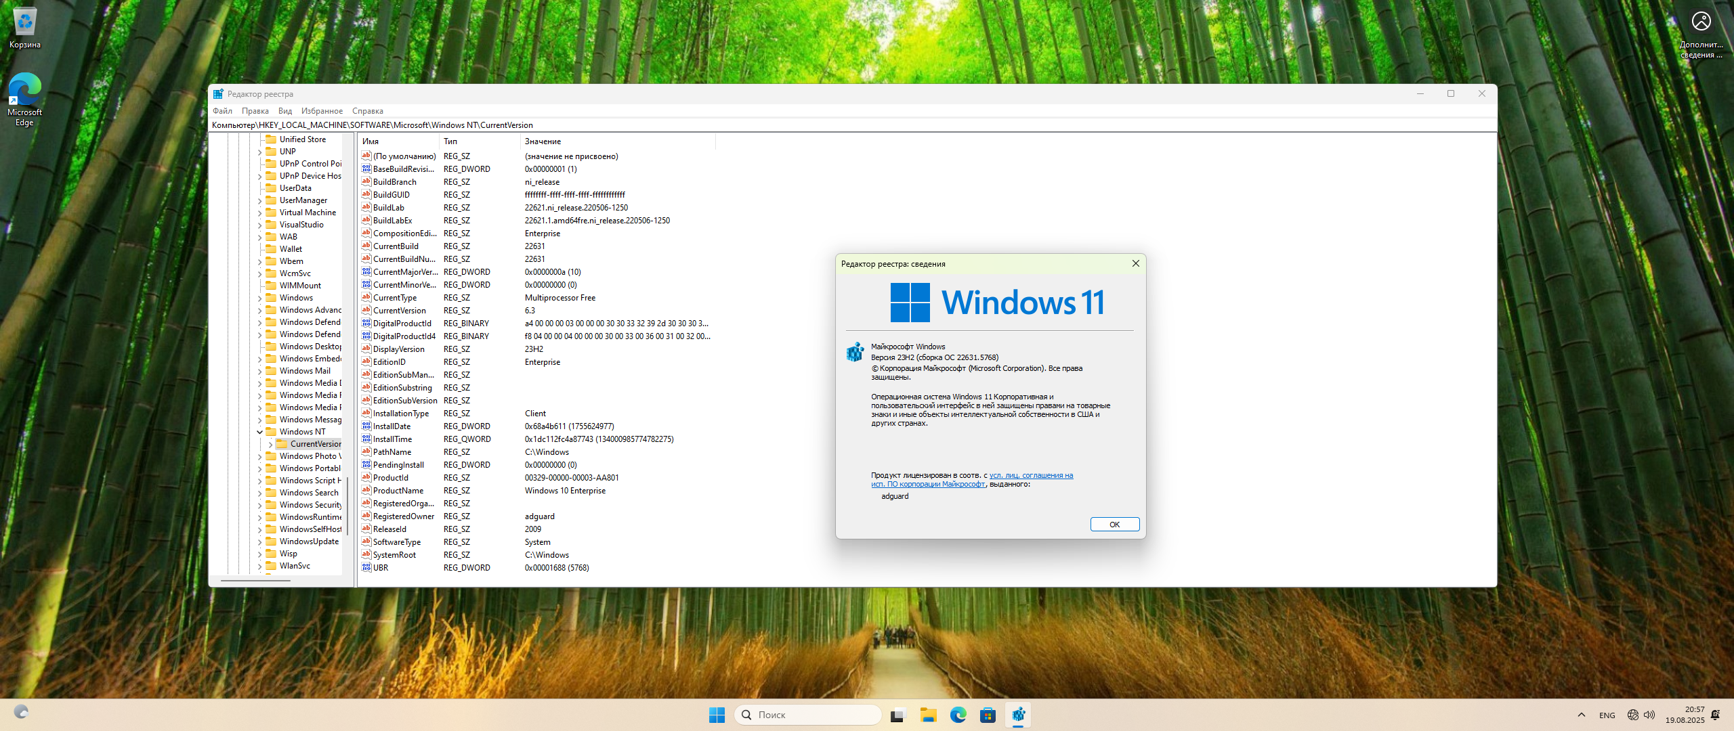1734x731 pixels.
Task: Click the tree pane horizontal scrollbar
Action: (x=256, y=580)
